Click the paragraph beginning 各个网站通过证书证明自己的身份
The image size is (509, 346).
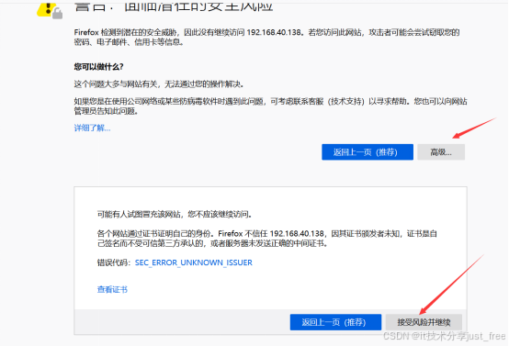tap(267, 239)
